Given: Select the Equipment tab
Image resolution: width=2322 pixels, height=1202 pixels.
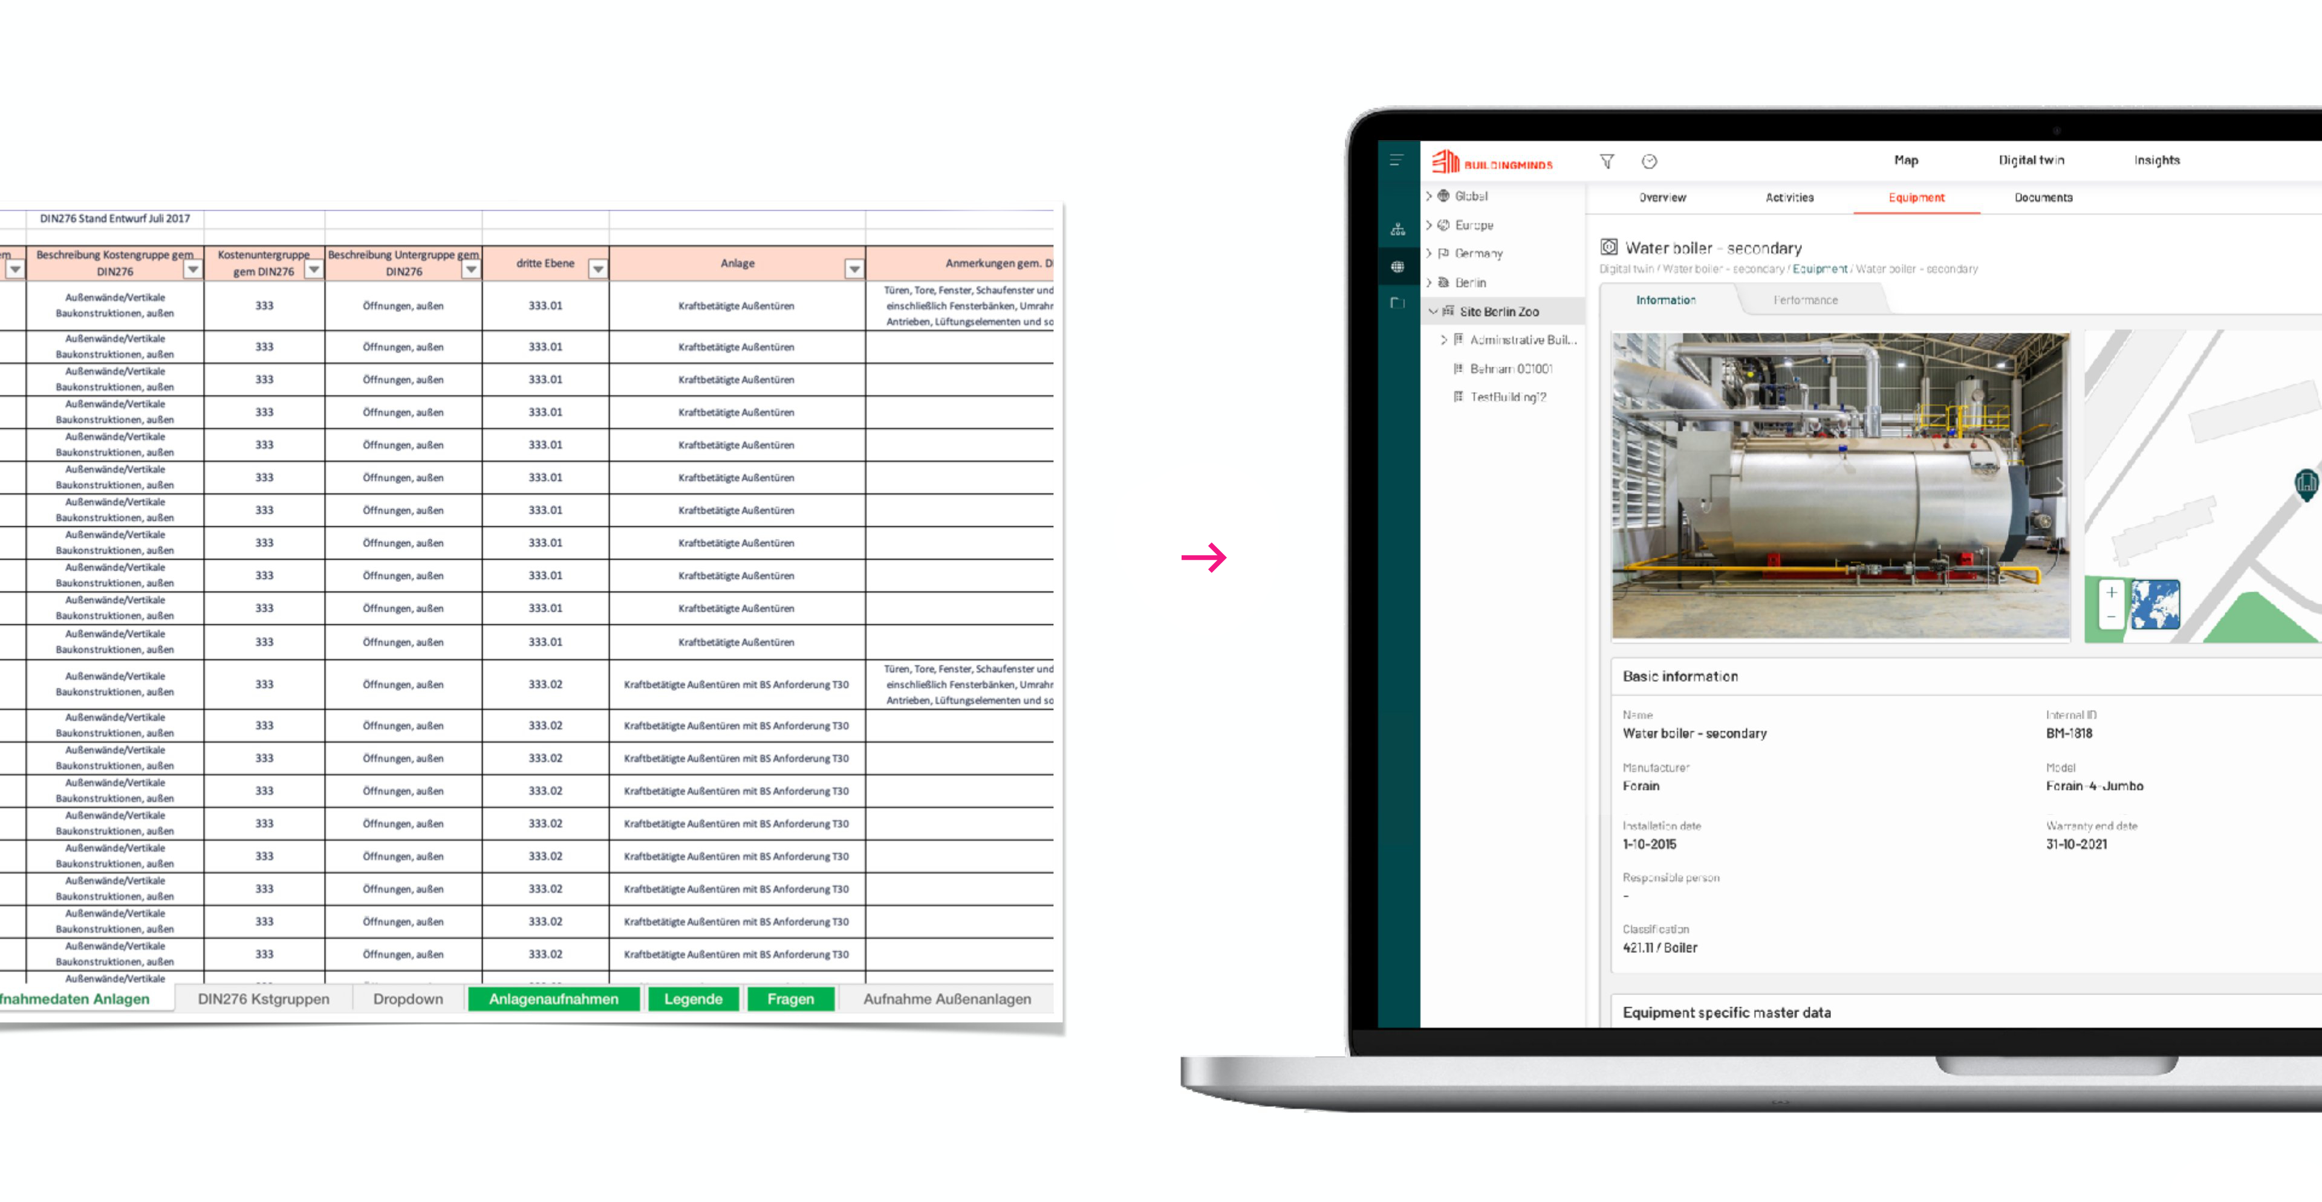Looking at the screenshot, I should coord(1916,197).
